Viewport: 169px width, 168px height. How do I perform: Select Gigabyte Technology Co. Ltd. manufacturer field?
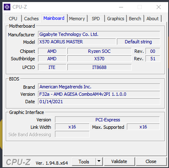(99, 34)
